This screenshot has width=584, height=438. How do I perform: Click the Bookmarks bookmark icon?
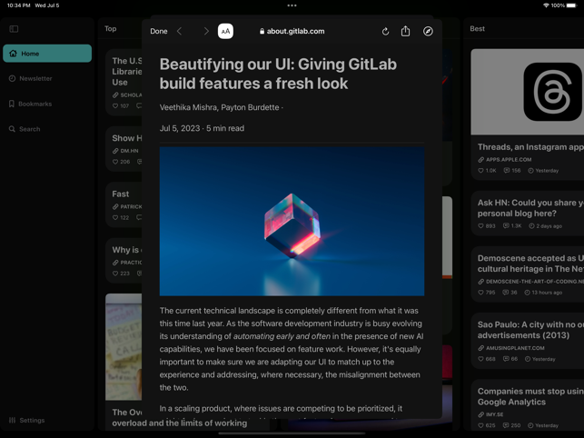click(x=12, y=104)
